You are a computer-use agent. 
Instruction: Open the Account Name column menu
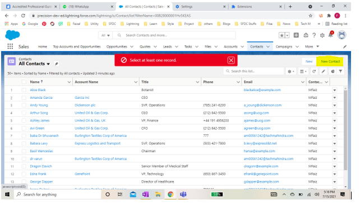(x=136, y=82)
